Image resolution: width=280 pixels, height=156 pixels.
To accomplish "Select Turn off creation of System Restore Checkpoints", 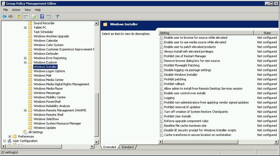I will tap(196, 112).
